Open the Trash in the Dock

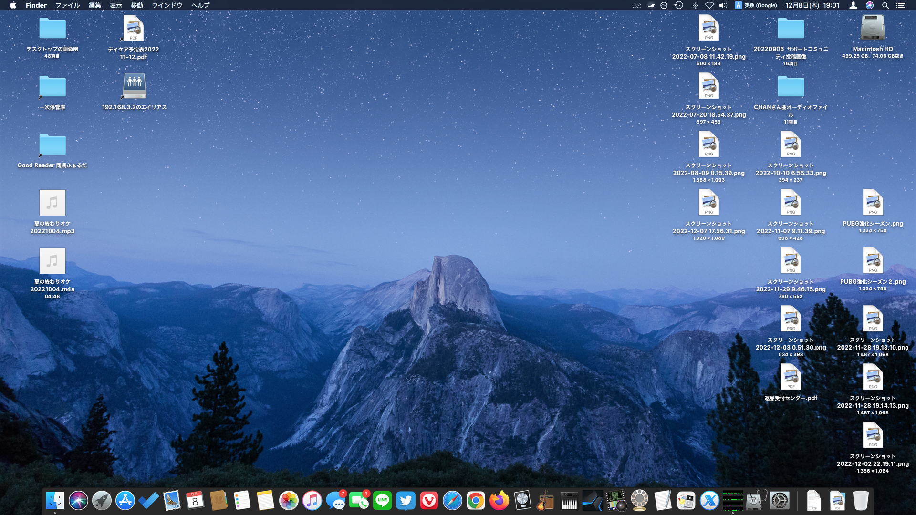pyautogui.click(x=861, y=501)
